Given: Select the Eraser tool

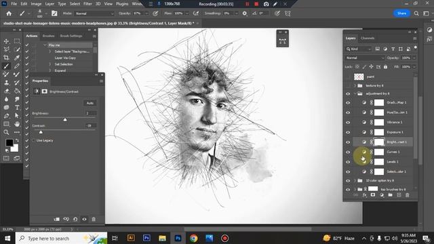Looking at the screenshot, I should (x=6, y=91).
